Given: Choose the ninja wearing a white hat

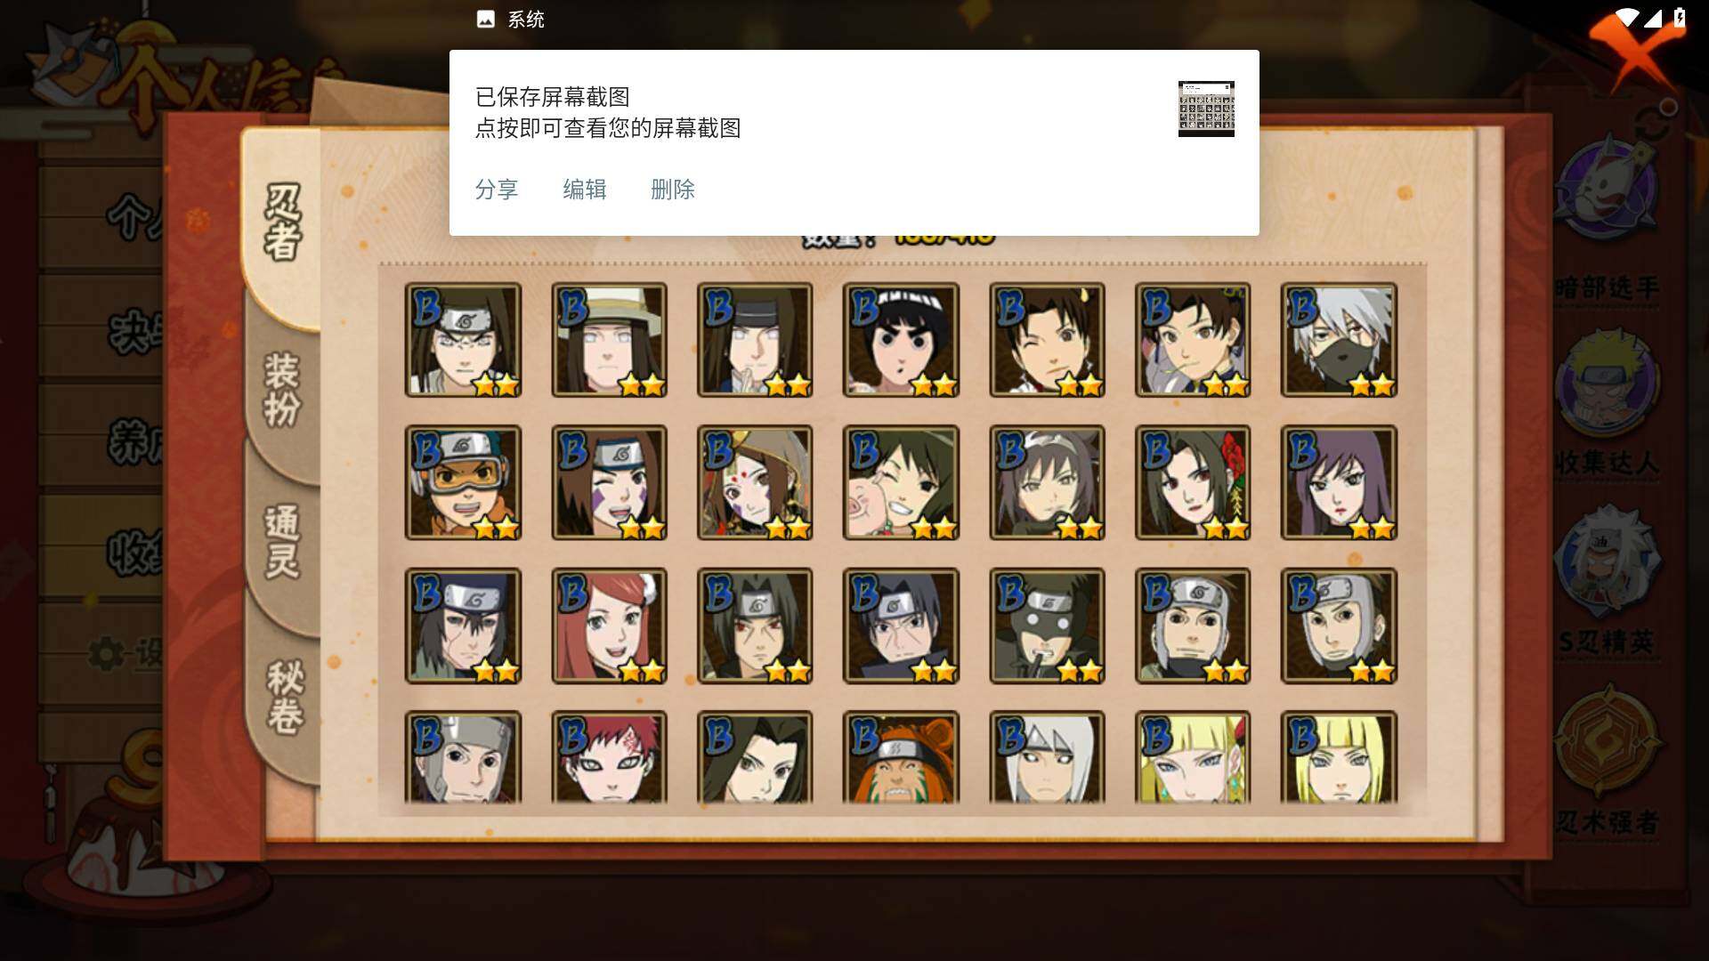Looking at the screenshot, I should 609,340.
